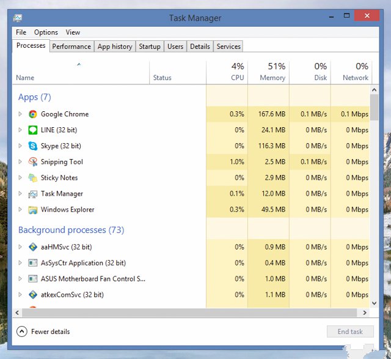
Task: Expand the Google Chrome process group
Action: tap(20, 114)
